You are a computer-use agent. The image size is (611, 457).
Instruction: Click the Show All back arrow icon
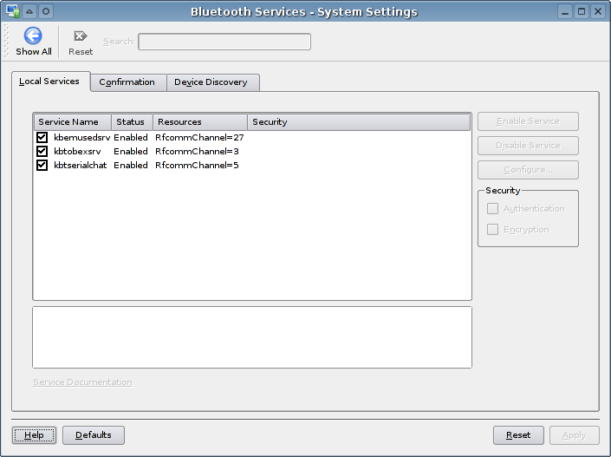[x=33, y=36]
